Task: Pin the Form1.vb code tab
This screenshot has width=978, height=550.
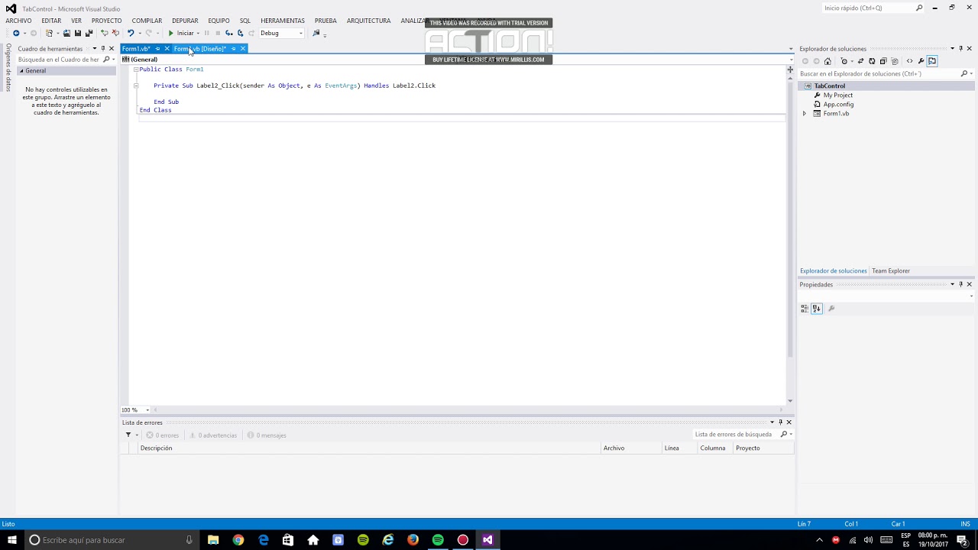Action: click(157, 49)
